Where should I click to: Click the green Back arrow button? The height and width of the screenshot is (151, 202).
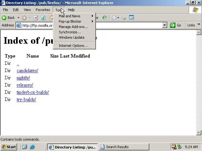click(4, 18)
